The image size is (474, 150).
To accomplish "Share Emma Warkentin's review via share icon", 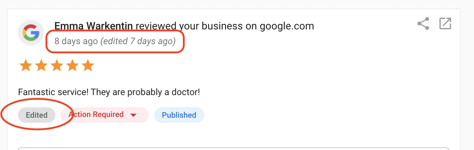I will pyautogui.click(x=423, y=24).
